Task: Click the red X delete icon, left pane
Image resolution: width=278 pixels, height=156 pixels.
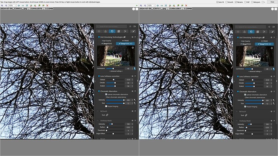Action: [47, 6]
